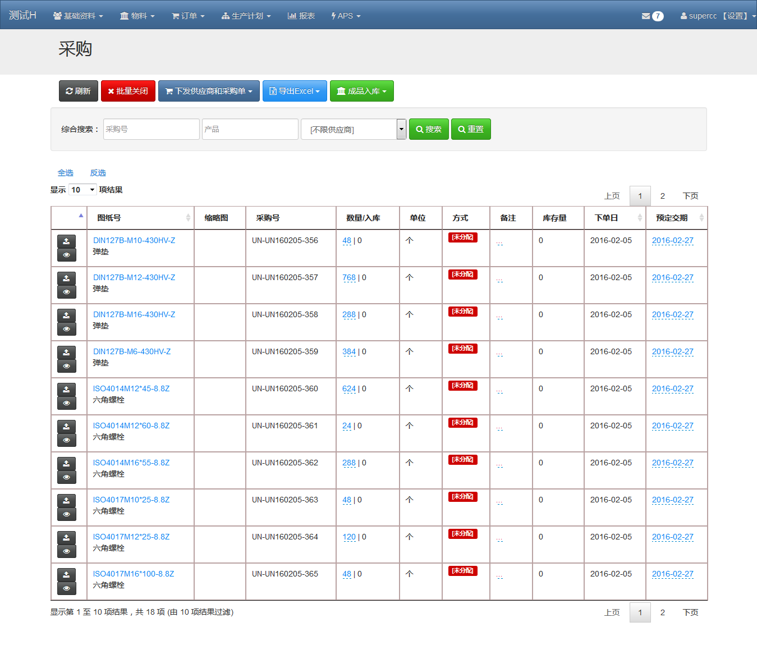Image resolution: width=757 pixels, height=645 pixels.
Task: Click eye icon for ISO4017M10*25-8.8Z row
Action: (66, 514)
